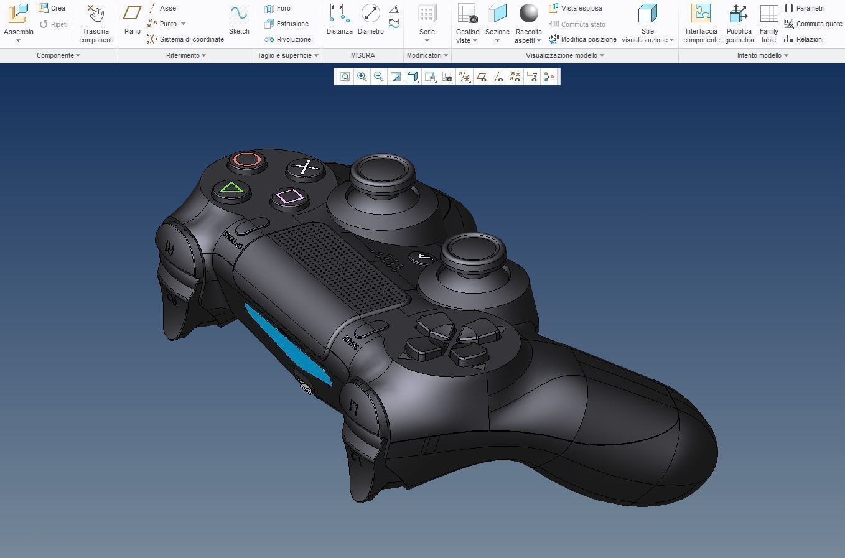The height and width of the screenshot is (558, 845).
Task: Click the Zoom Out icon
Action: pos(378,77)
